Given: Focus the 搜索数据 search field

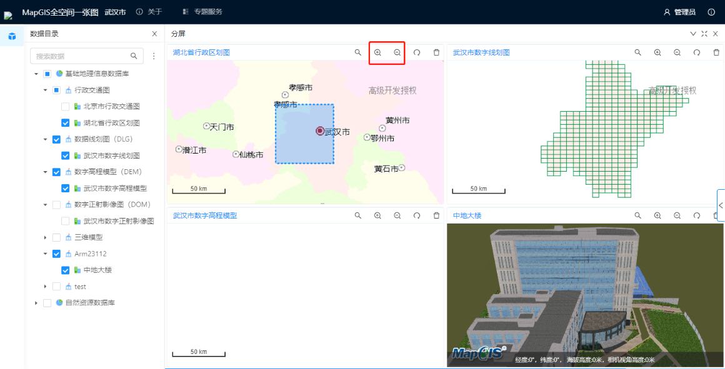Looking at the screenshot, I should [86, 56].
